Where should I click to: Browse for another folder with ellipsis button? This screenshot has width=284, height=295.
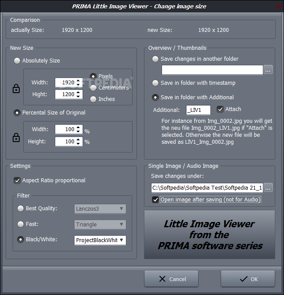click(268, 69)
